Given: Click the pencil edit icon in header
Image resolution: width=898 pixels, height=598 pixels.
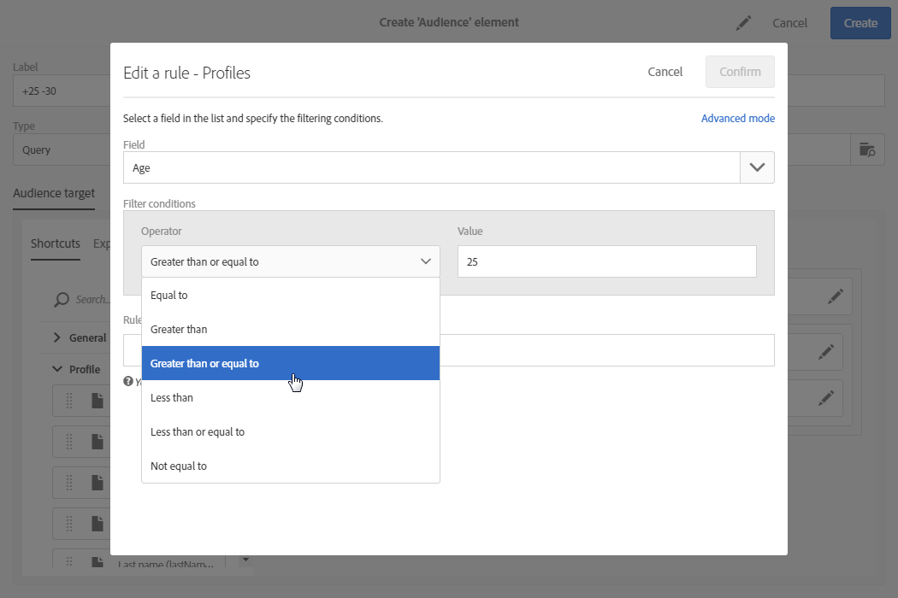Looking at the screenshot, I should pos(744,23).
